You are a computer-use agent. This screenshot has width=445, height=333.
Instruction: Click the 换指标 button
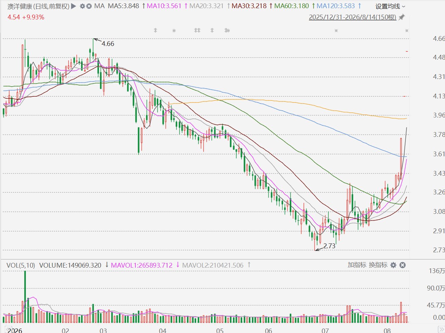click(378, 265)
